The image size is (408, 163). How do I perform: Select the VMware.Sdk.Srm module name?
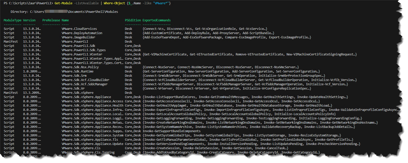coord(74,76)
